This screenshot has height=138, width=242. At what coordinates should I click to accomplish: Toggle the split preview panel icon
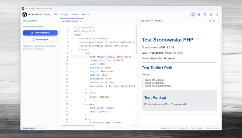point(193,14)
